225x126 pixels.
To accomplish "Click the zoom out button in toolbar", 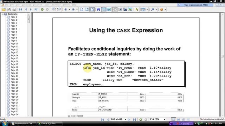I will click(66, 9).
